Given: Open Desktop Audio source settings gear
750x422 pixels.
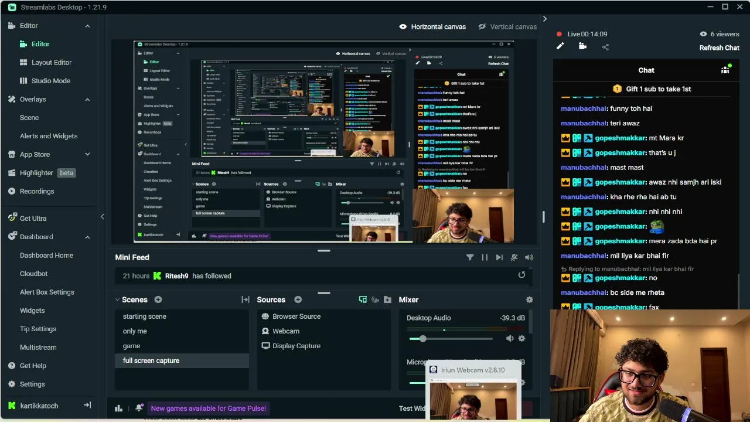Looking at the screenshot, I should 521,339.
